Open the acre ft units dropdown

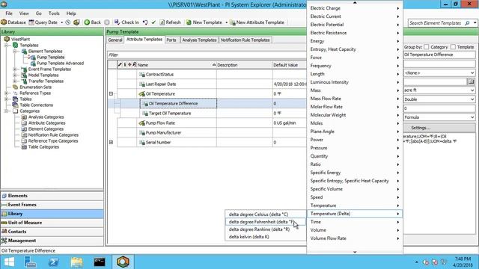(472, 90)
